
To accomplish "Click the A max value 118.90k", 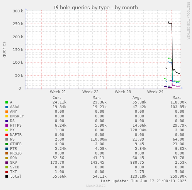I will coord(178,102).
